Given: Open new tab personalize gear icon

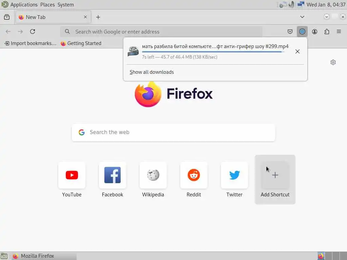Looking at the screenshot, I should point(333,62).
